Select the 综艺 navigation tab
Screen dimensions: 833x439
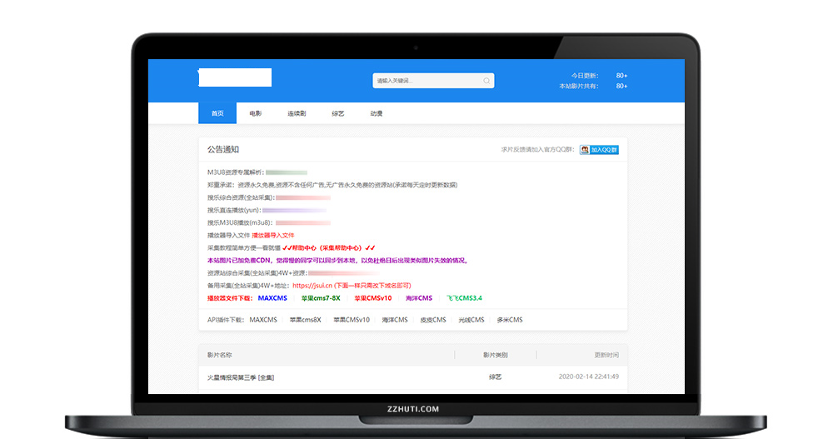coord(338,113)
